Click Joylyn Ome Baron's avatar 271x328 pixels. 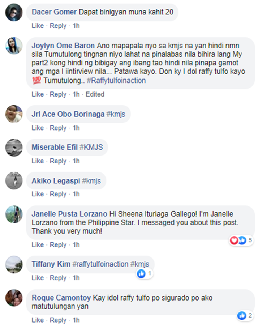(14, 46)
